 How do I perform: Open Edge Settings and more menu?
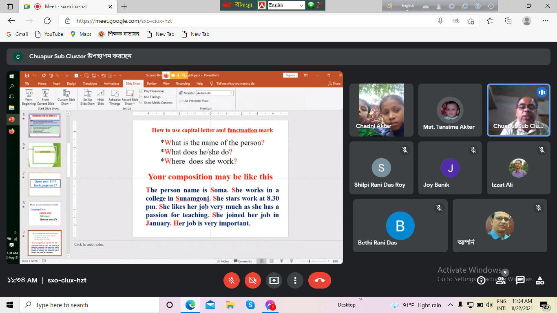coord(546,21)
